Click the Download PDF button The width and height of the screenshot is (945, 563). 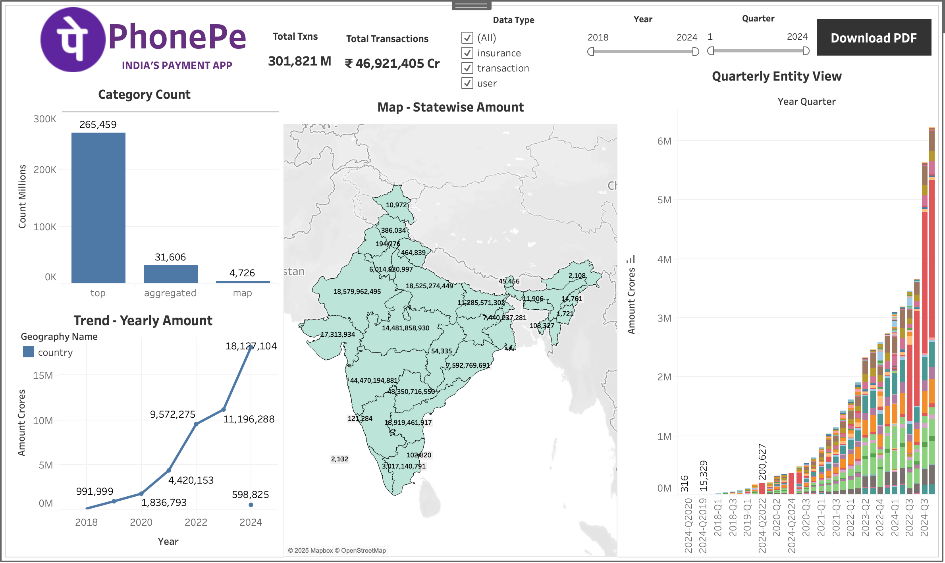pyautogui.click(x=874, y=37)
